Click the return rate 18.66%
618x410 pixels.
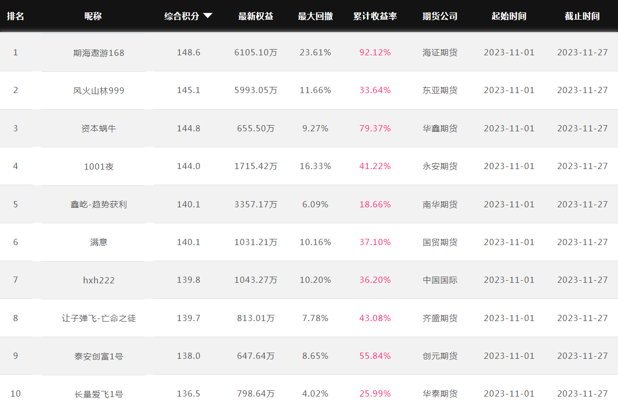pos(375,204)
